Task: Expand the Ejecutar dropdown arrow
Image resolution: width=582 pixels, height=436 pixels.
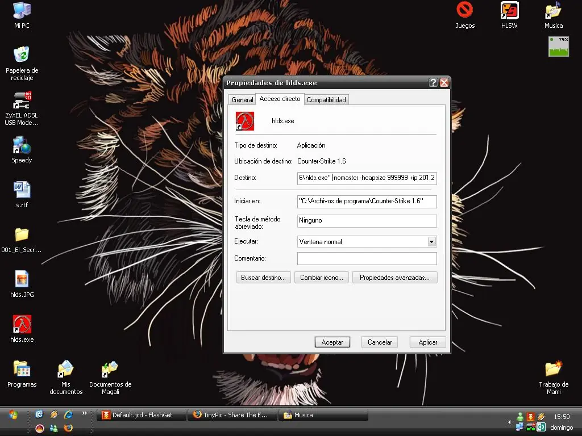Action: pos(431,242)
